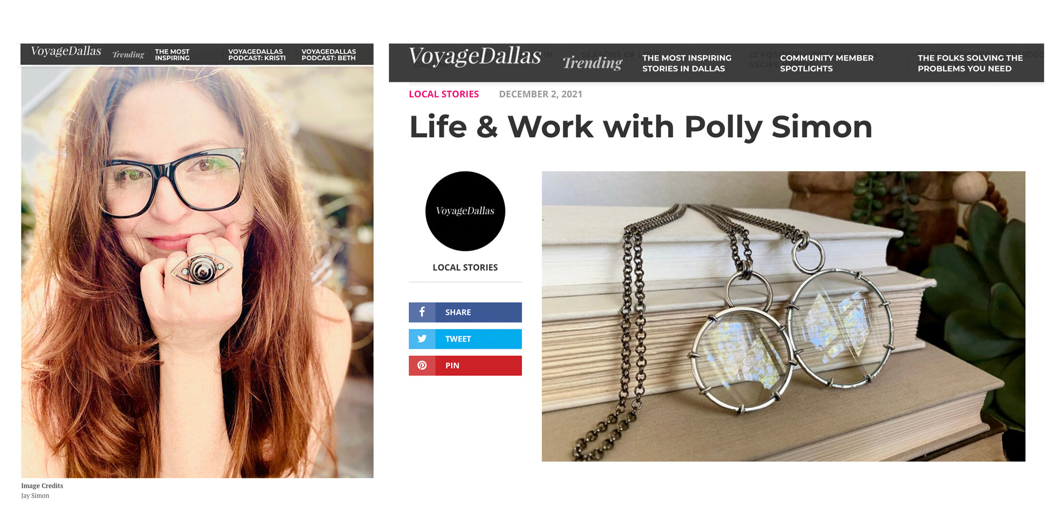1056x528 pixels.
Task: Open the glass pendant necklaces photo
Action: click(783, 316)
